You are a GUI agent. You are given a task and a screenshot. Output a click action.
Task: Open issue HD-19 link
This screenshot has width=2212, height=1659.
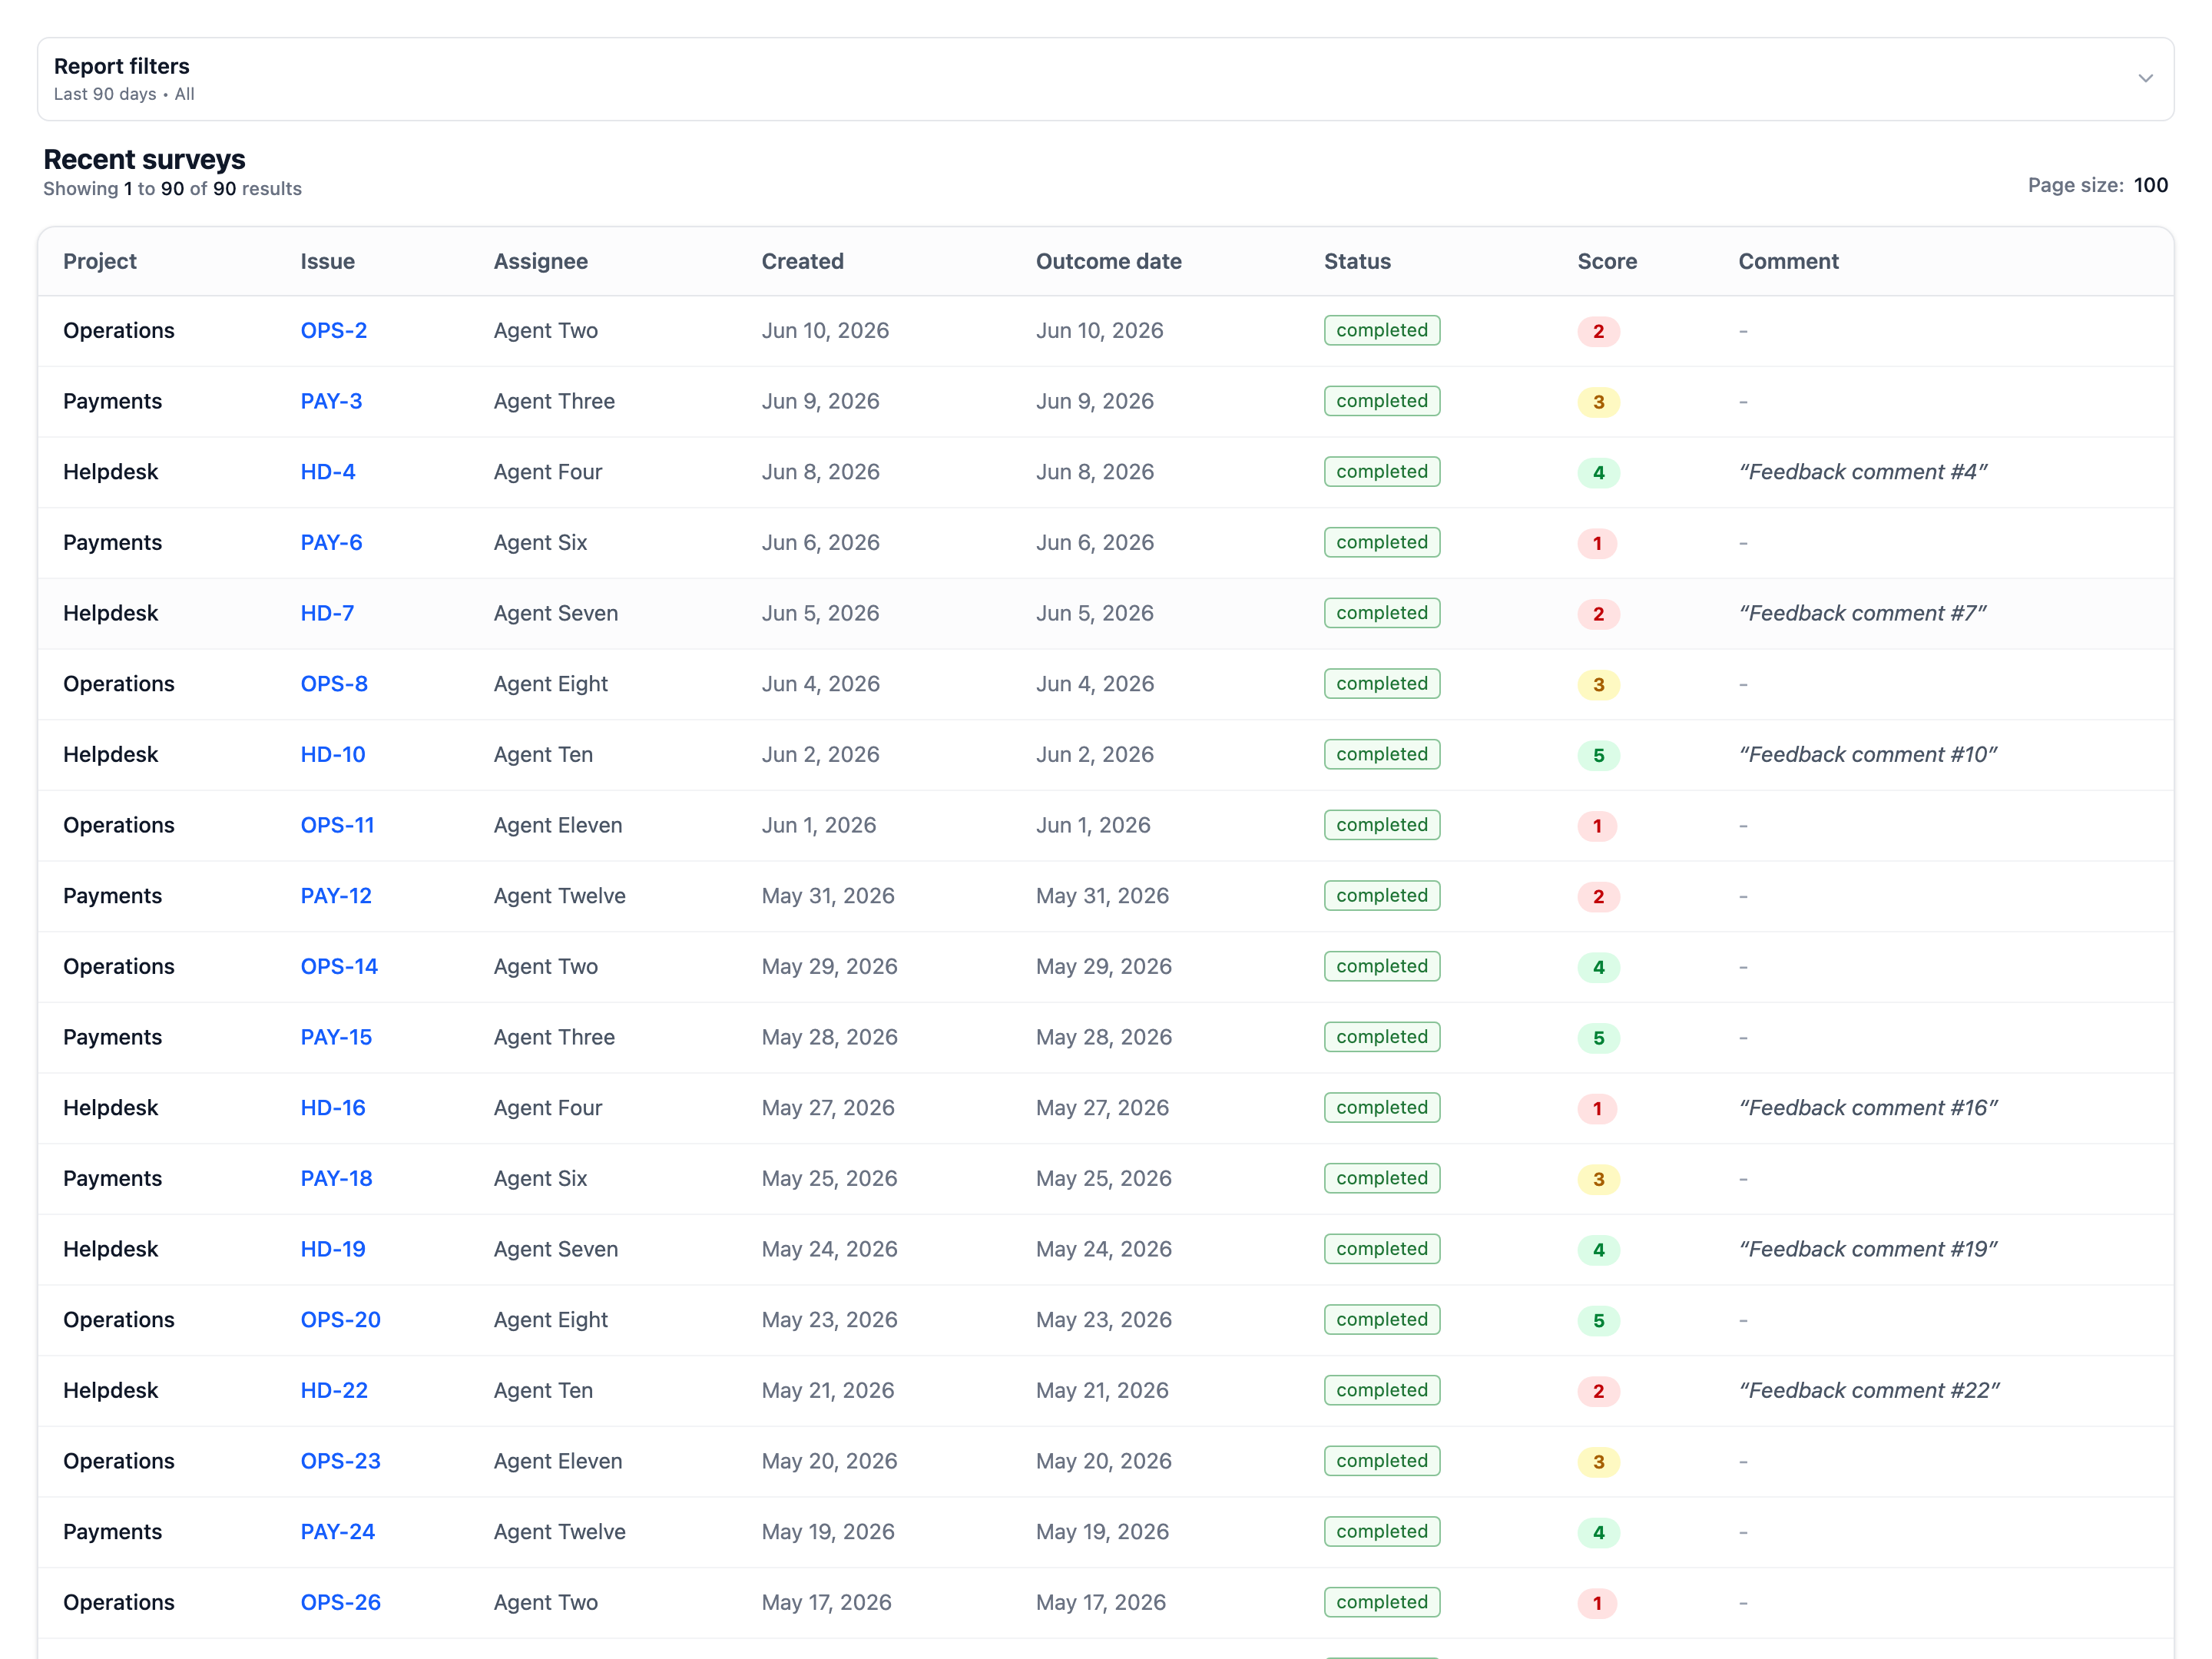tap(333, 1249)
